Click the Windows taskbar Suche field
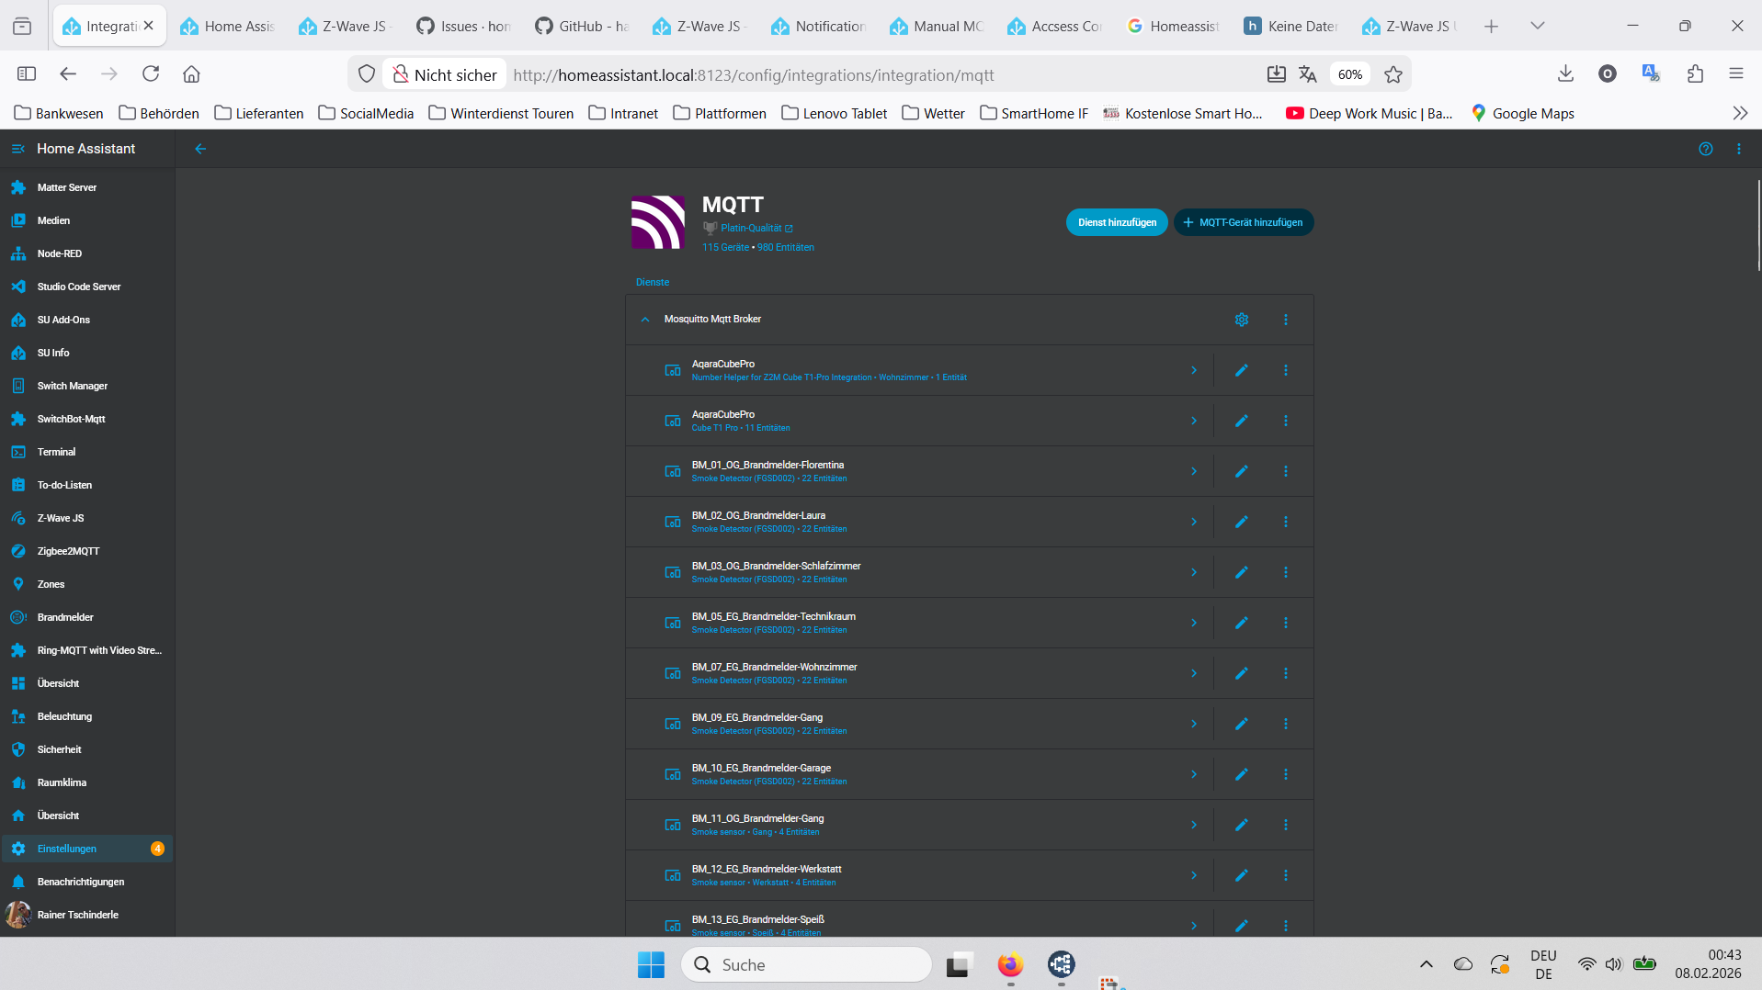Viewport: 1762px width, 990px height. 806,964
